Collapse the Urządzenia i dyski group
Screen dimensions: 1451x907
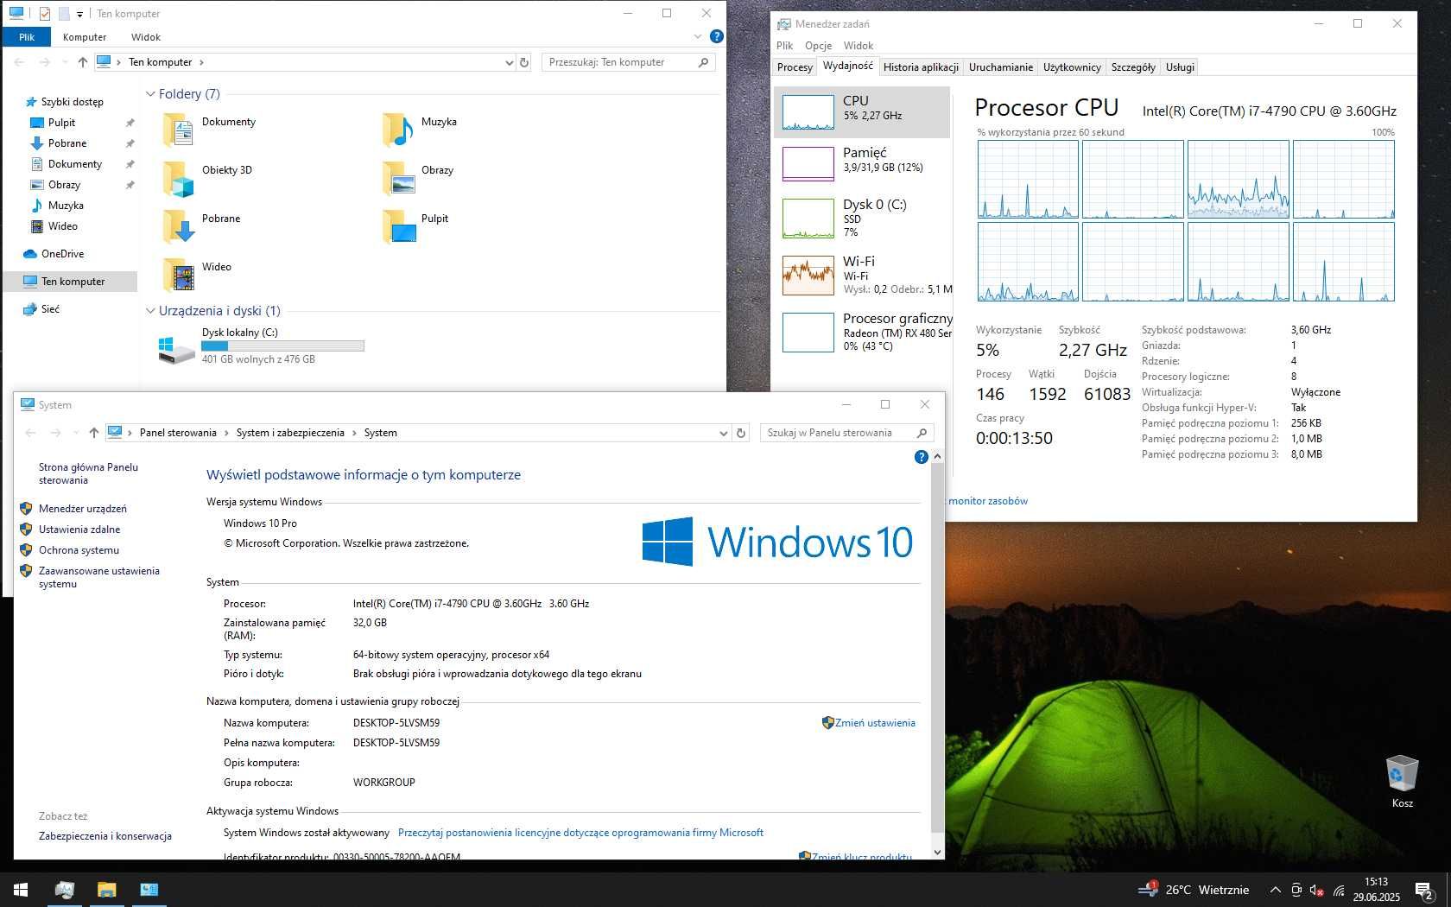[x=150, y=311]
